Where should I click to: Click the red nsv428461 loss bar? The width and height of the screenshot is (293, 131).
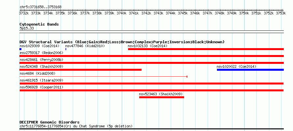tap(152, 63)
